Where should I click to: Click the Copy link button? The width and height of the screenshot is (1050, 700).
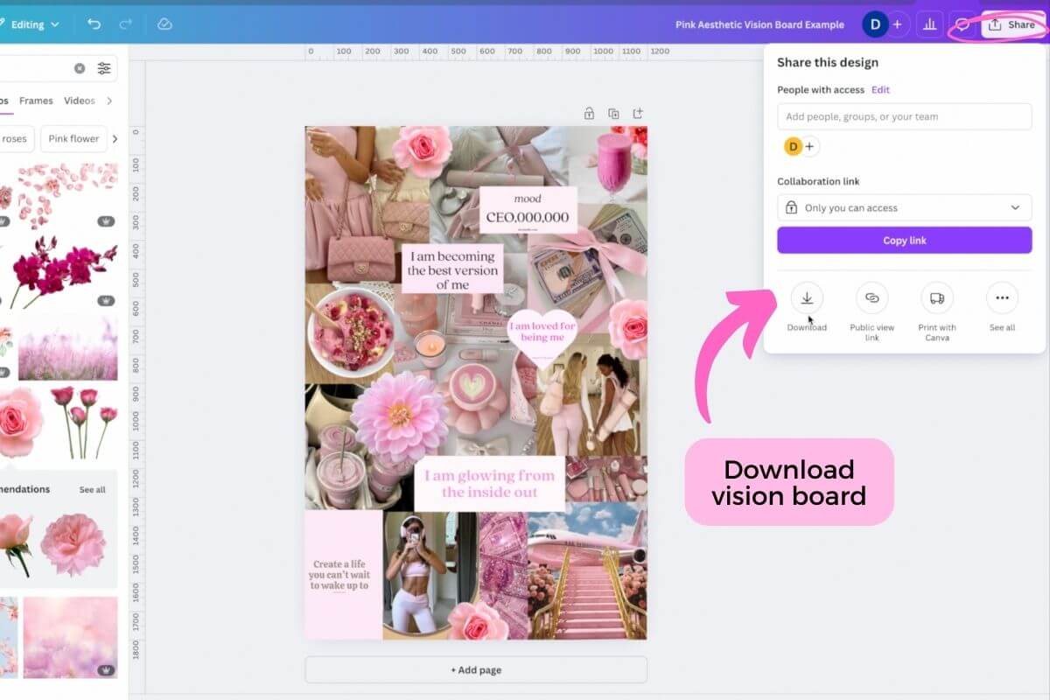click(x=905, y=241)
